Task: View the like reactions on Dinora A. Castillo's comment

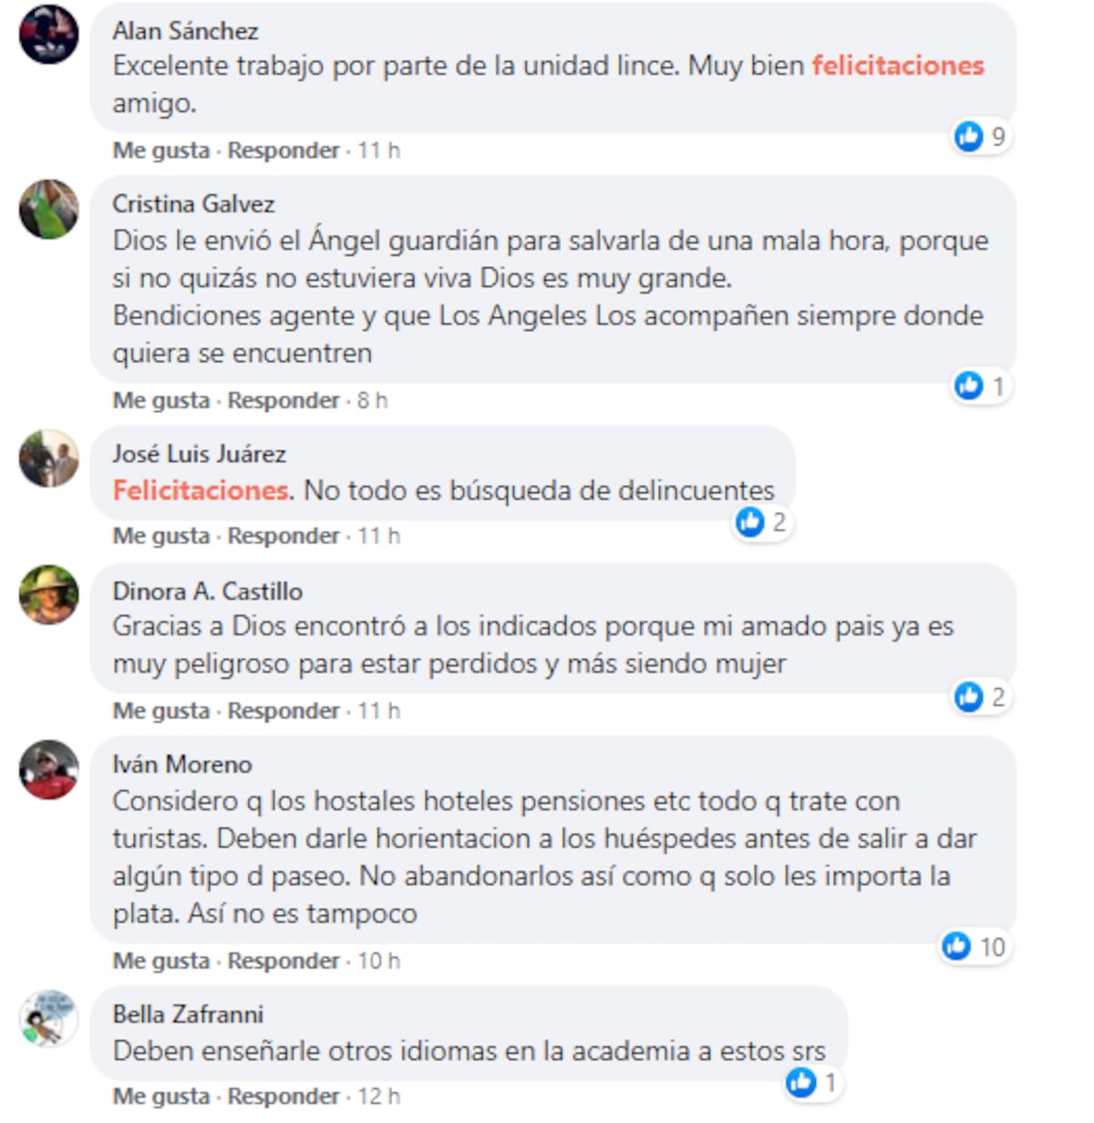Action: point(981,697)
